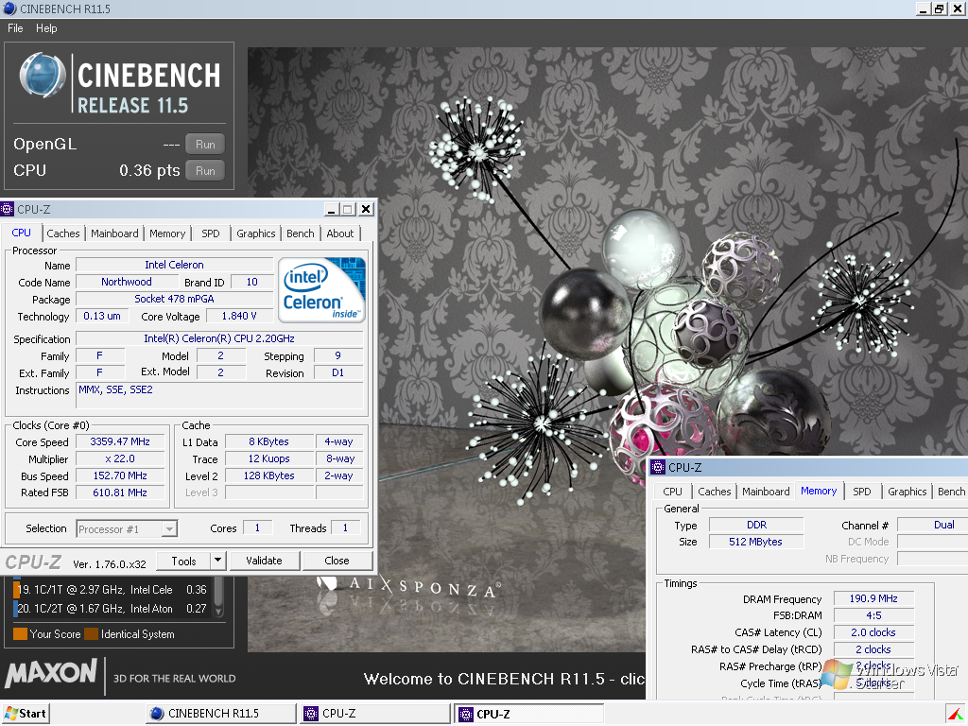Activate the first CPU-Z taskbar button
Viewport: 968px width, 726px height.
375,714
